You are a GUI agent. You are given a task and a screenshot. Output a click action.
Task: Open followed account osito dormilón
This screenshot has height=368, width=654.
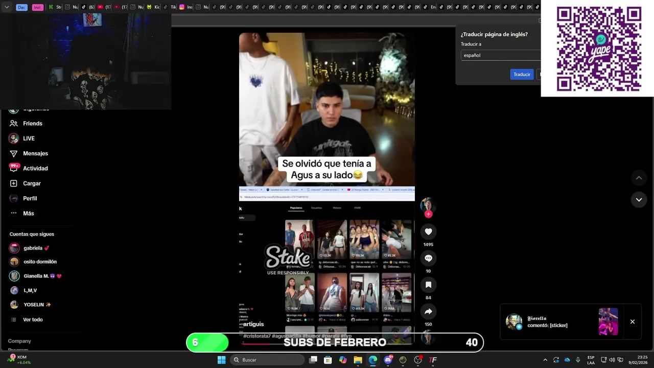point(33,262)
